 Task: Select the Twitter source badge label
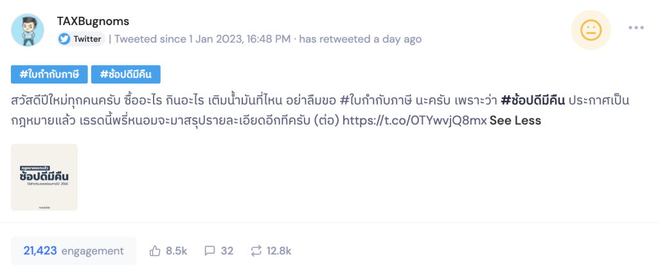click(87, 39)
